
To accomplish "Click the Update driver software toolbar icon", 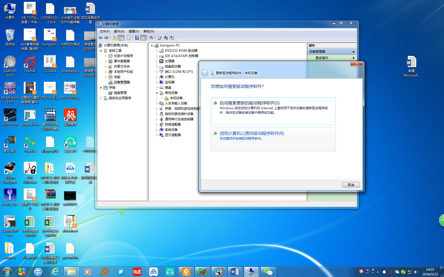I will [x=160, y=38].
